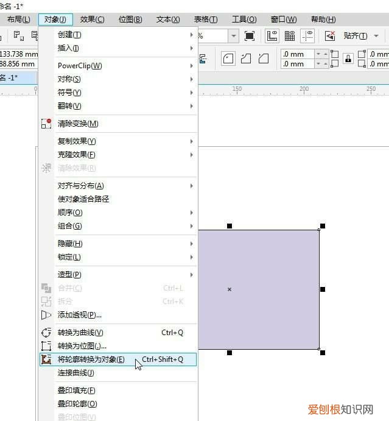Select the scalloped corner icon

point(246,58)
